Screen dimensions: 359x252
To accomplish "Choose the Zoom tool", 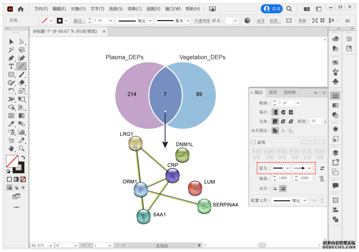I will [x=22, y=148].
